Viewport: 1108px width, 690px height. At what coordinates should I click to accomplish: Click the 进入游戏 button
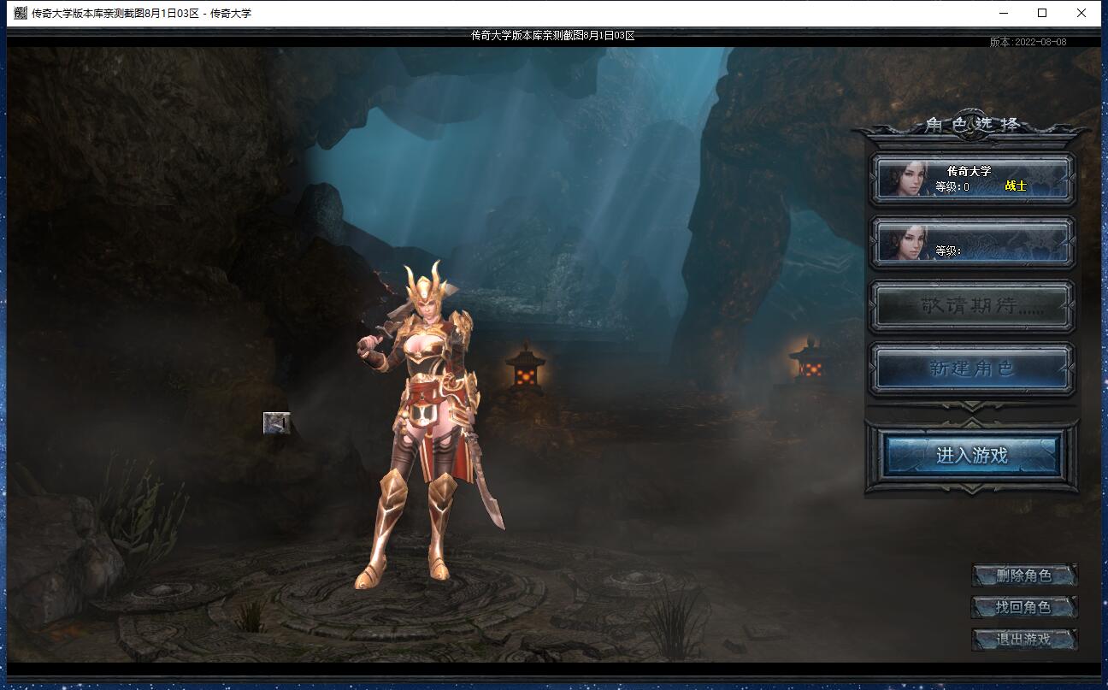pyautogui.click(x=972, y=456)
